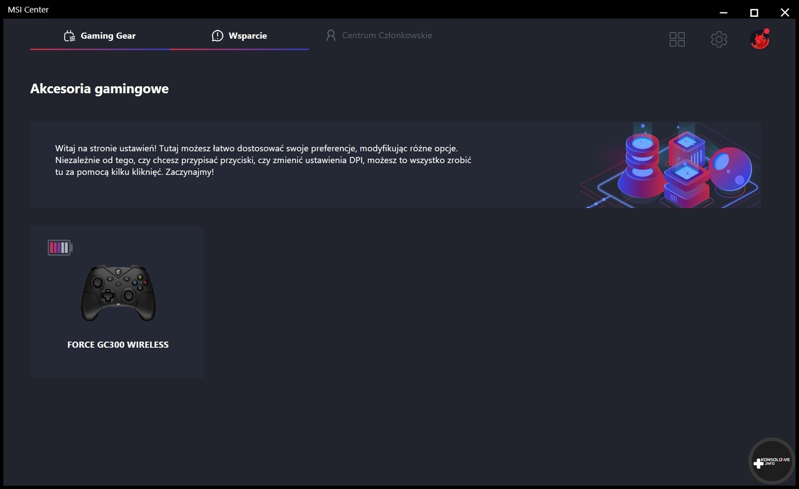The width and height of the screenshot is (799, 489).
Task: Open the settings gear icon
Action: [719, 40]
